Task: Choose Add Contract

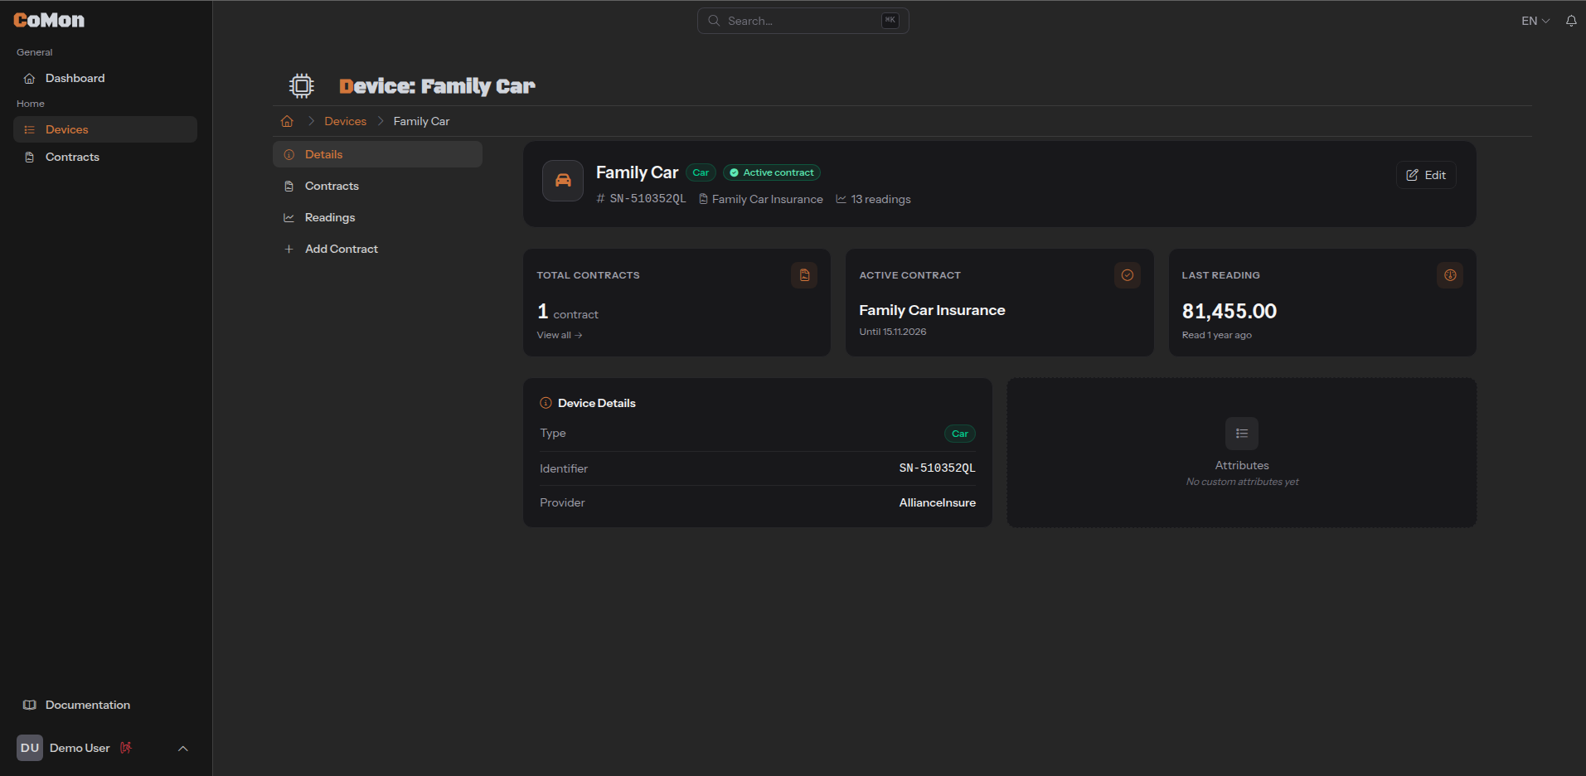Action: [377, 249]
